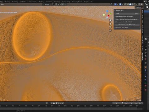Image resolution: width=149 pixels, height=112 pixels.
Task: Open the World properties red globe icon
Action: point(146,59)
